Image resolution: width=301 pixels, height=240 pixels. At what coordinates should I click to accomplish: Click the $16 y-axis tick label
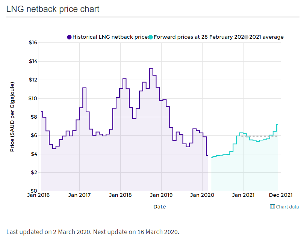[x=33, y=43]
